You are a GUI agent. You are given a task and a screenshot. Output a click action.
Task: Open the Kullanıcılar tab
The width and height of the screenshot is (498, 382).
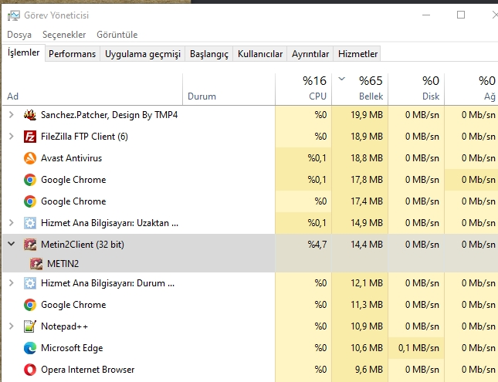click(260, 54)
